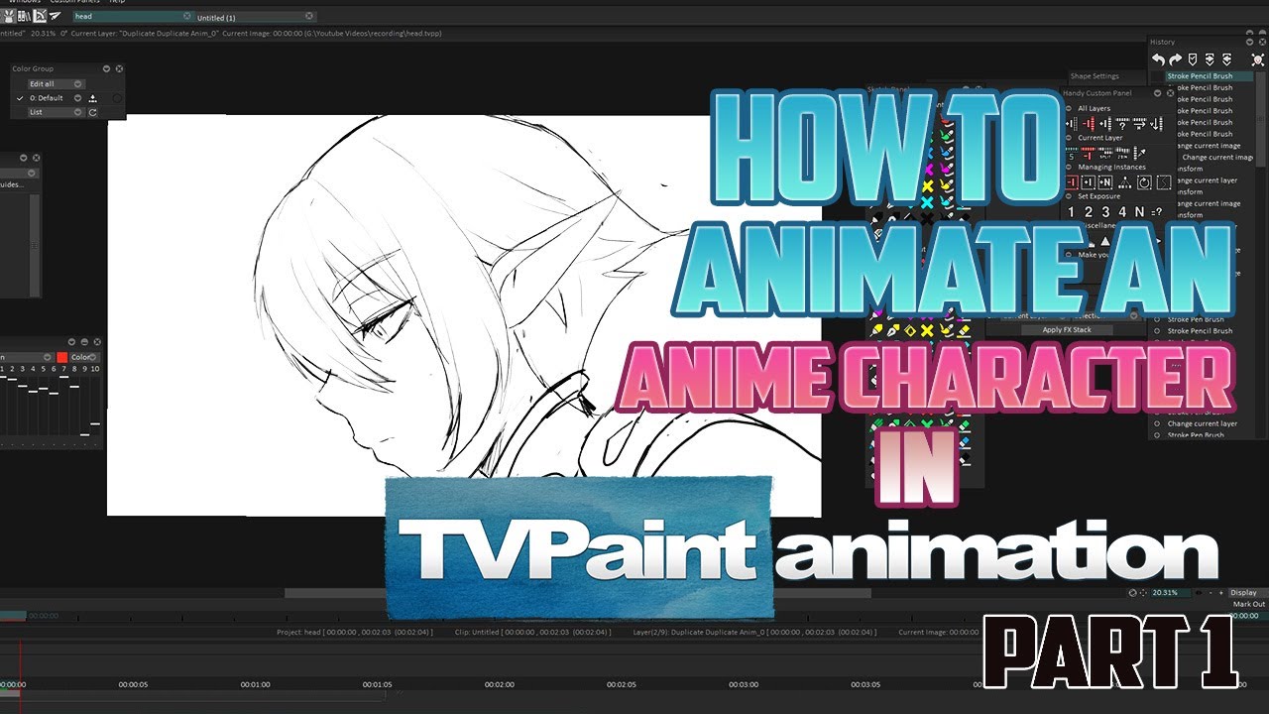Click the import icon in 0: Default row

tap(92, 98)
